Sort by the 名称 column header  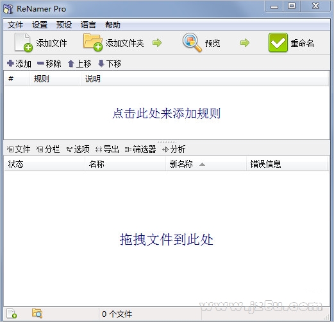pyautogui.click(x=125, y=164)
